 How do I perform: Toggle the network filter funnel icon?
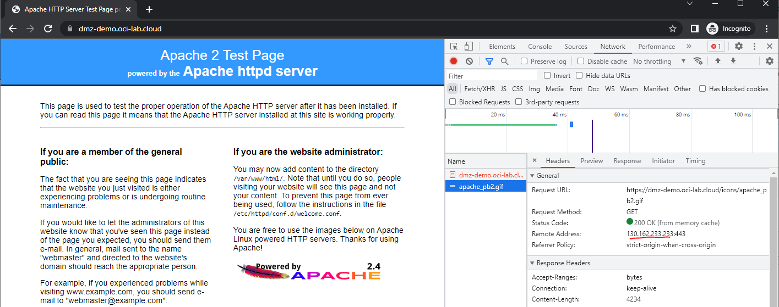[489, 62]
